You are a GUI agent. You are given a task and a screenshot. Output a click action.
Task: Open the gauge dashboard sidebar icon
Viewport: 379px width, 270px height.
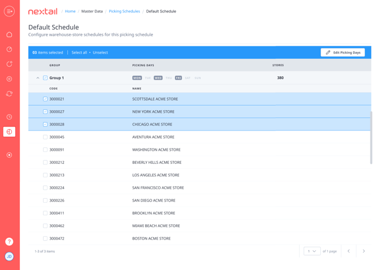[x=9, y=49]
